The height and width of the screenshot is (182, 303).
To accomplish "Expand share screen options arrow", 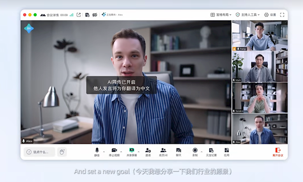I will tap(139, 152).
